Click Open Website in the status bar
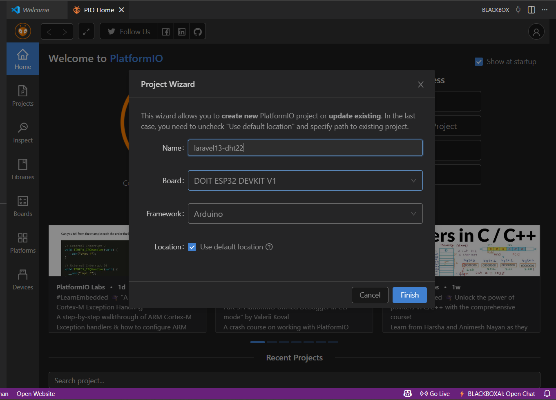Screen dimensions: 556x400 click(36, 393)
